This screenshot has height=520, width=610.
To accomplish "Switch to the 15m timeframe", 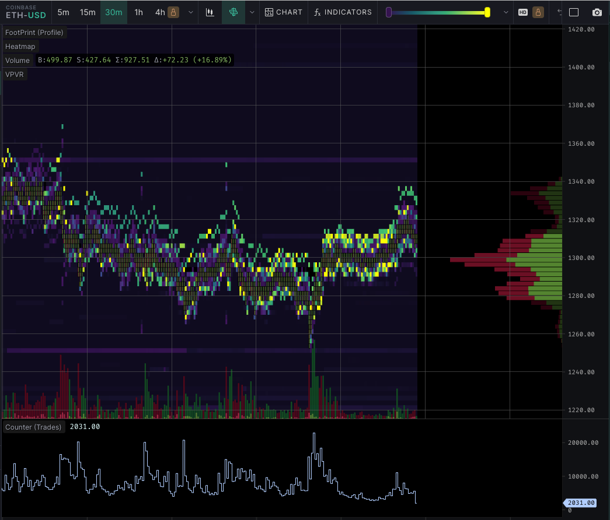I will tap(88, 12).
